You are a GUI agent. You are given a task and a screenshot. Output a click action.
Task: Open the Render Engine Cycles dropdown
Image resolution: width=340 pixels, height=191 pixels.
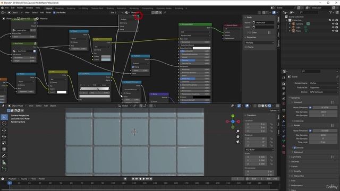tap(324, 83)
